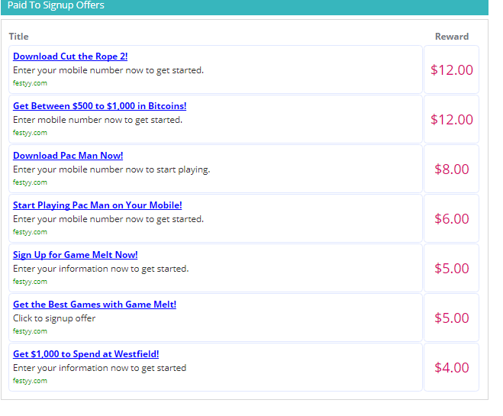Click the $5.00 reward for 'Sign Up for Game Melt Now!'
This screenshot has height=416, width=503.
pyautogui.click(x=451, y=269)
